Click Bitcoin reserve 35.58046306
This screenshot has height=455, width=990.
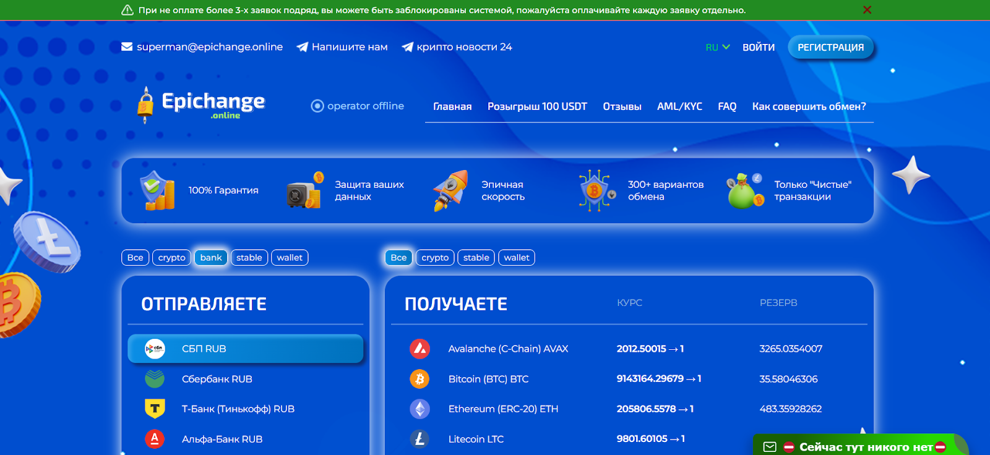pyautogui.click(x=788, y=379)
